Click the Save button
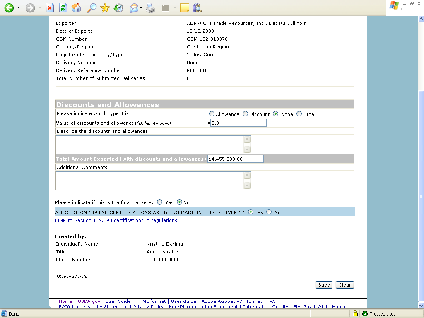Viewport: 424px width, 318px height. click(x=324, y=285)
